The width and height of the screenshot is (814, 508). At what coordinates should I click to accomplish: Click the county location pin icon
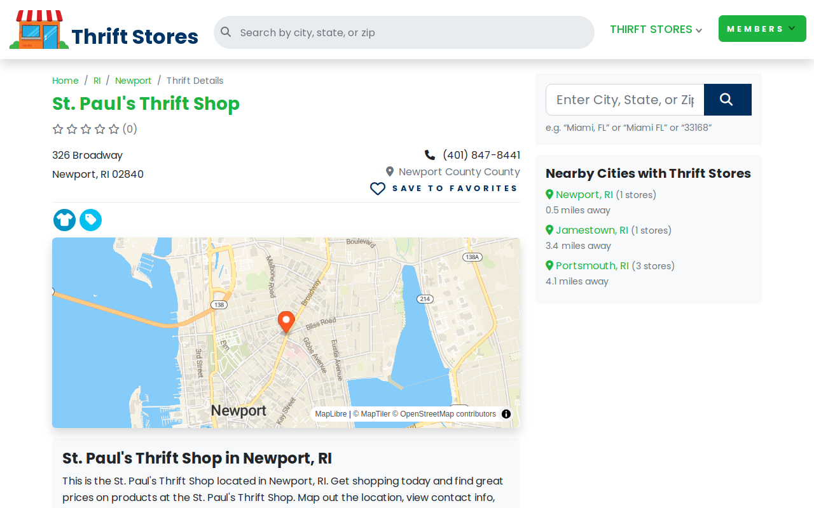390,171
